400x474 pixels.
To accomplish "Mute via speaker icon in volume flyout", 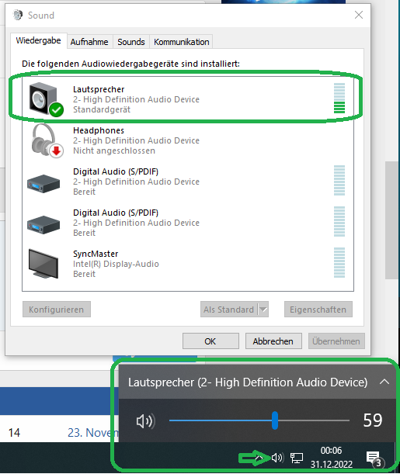I will pos(145,420).
